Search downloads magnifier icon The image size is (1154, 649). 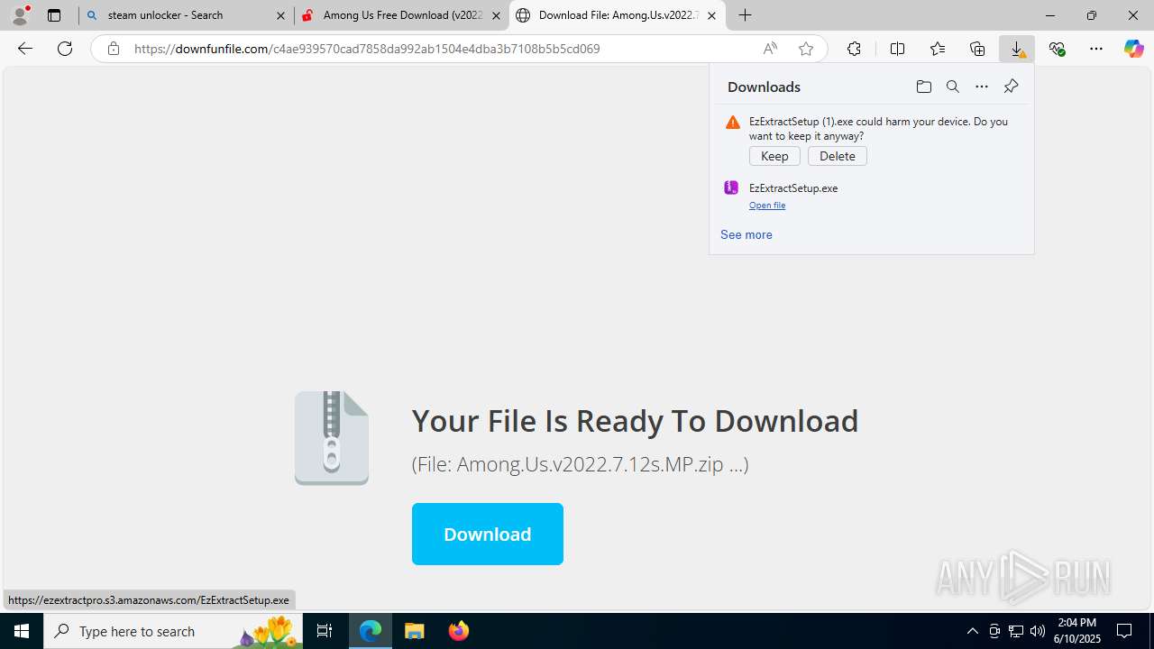[x=952, y=87]
